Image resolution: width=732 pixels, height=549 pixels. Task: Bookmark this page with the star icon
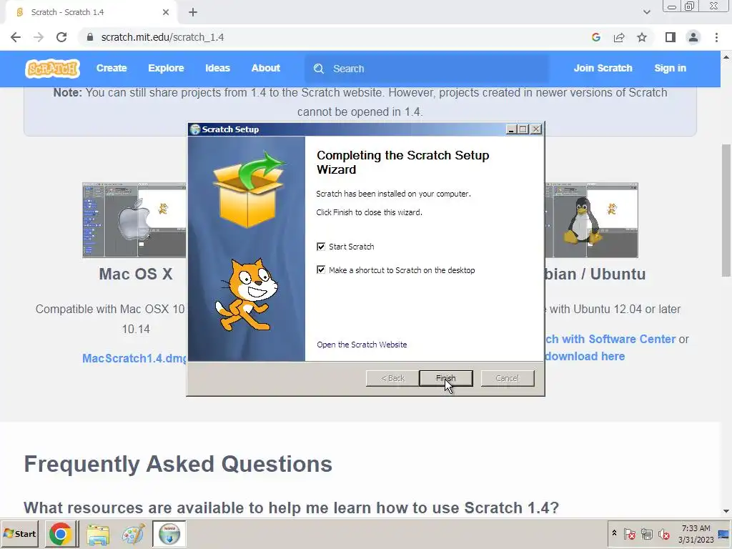click(642, 37)
